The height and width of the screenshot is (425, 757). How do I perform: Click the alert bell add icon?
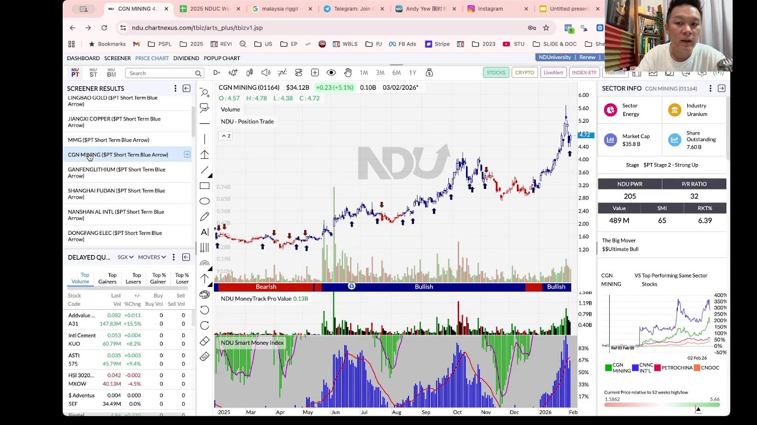(x=233, y=73)
